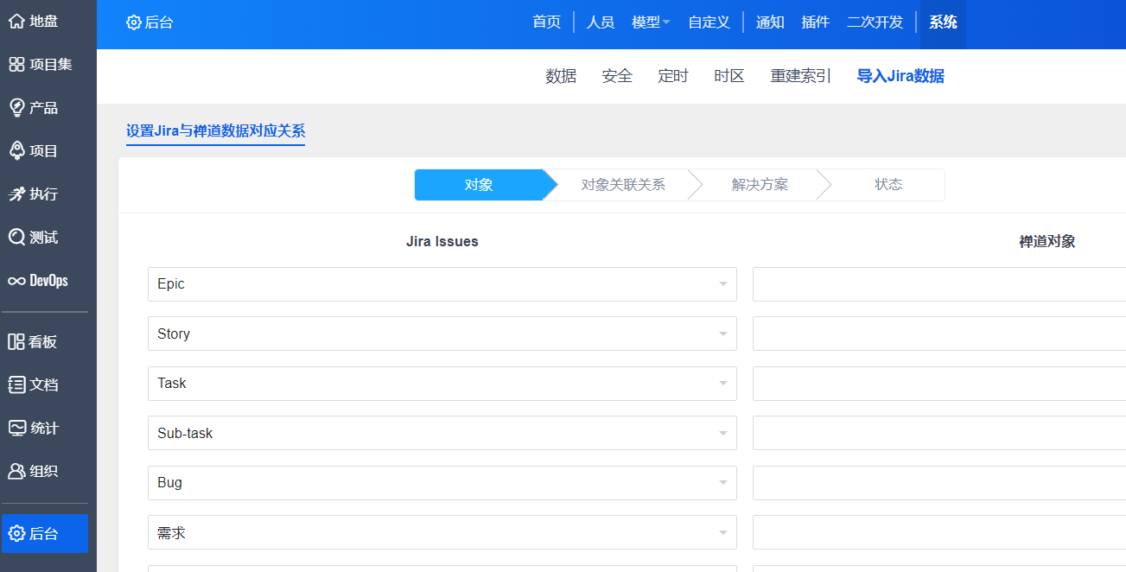Select the 组织 organization icon
The width and height of the screenshot is (1126, 572).
(16, 472)
